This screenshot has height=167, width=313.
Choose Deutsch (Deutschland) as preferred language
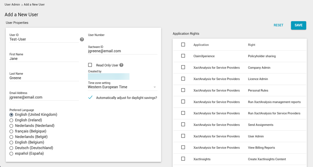(11, 148)
